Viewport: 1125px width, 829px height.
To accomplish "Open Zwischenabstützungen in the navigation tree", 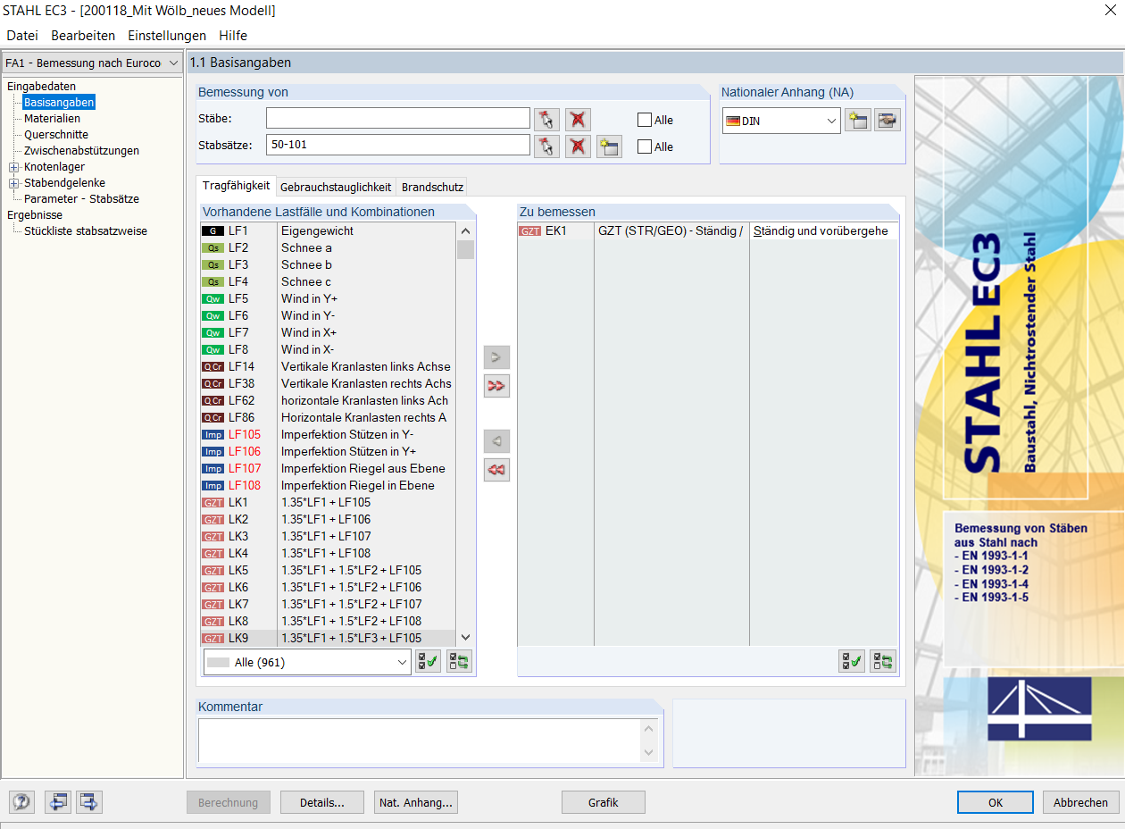I will [x=81, y=151].
